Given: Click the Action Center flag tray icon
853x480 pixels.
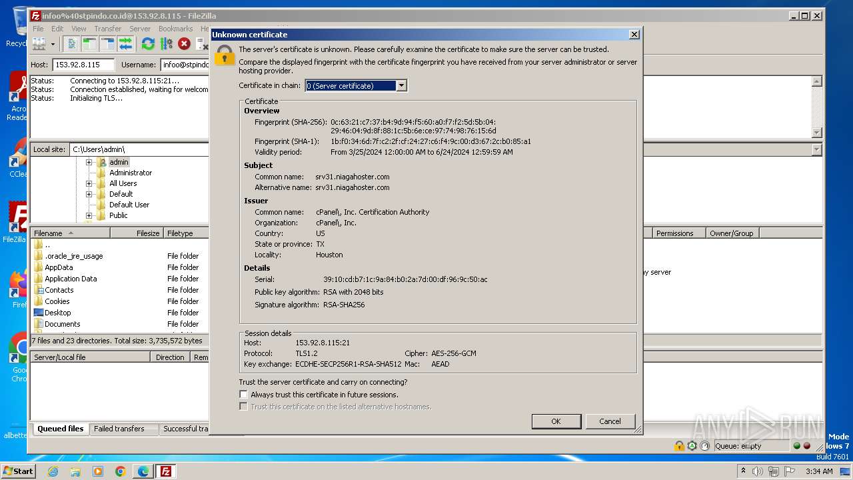Looking at the screenshot, I should pyautogui.click(x=790, y=471).
